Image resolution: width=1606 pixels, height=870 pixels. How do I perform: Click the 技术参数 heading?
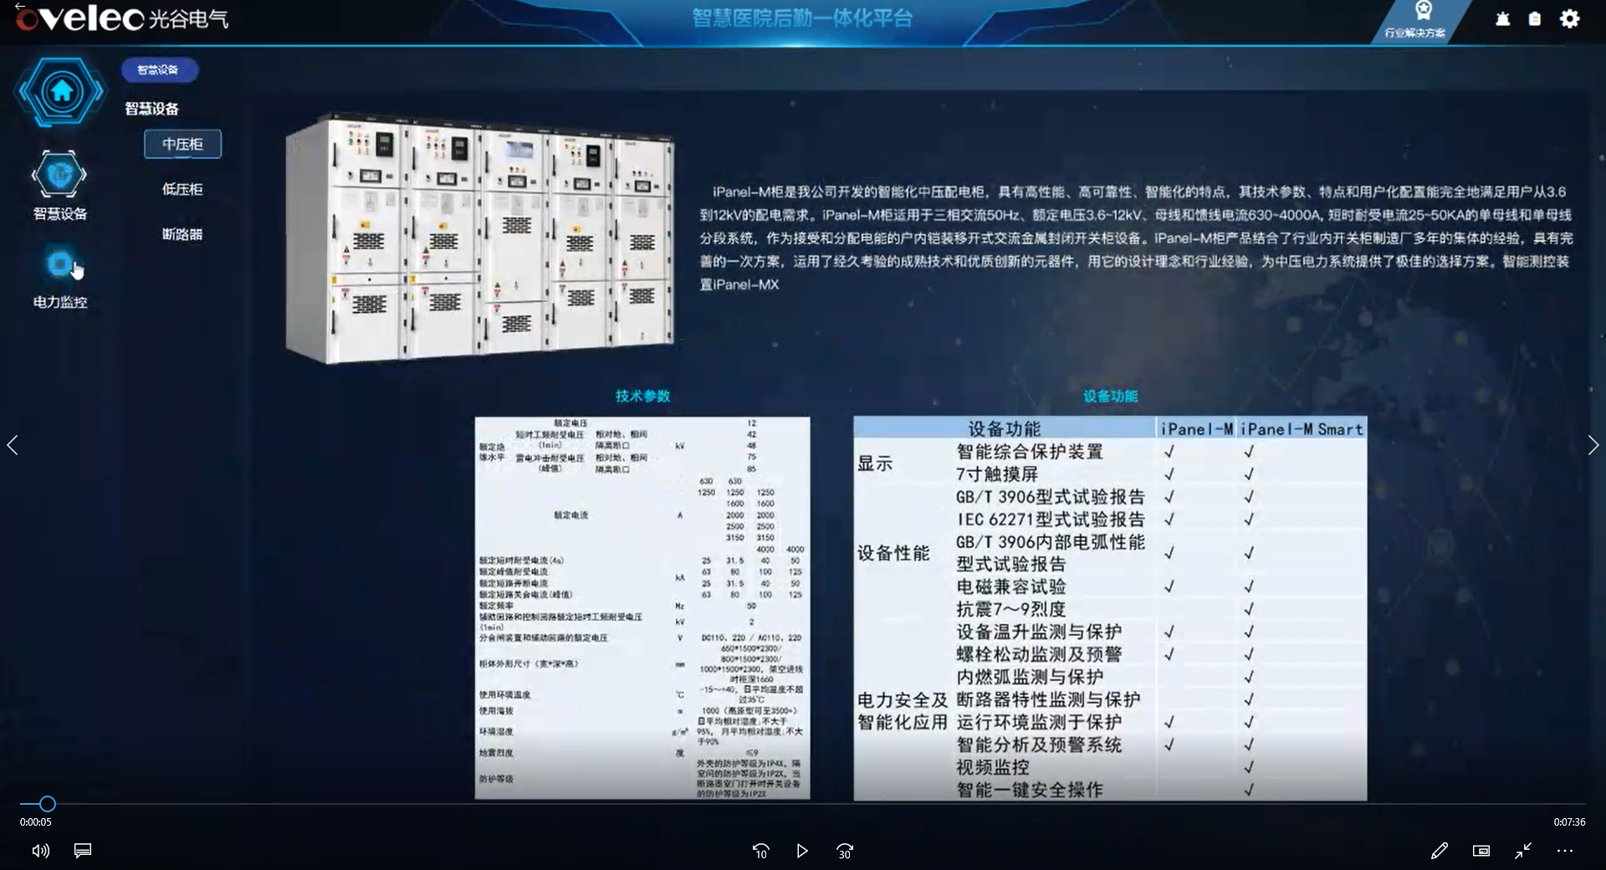click(x=642, y=396)
